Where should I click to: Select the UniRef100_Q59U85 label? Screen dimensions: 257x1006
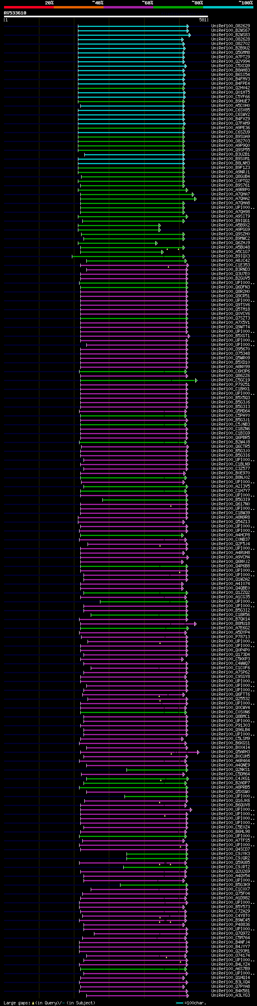[x=230, y=863]
